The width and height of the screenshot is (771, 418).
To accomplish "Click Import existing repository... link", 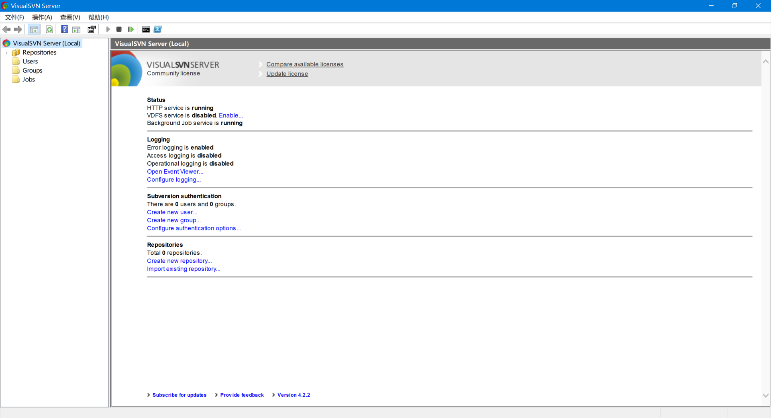I will coord(184,269).
